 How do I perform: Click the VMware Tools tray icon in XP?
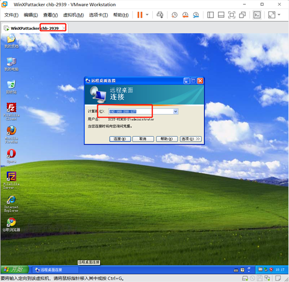pos(260,269)
